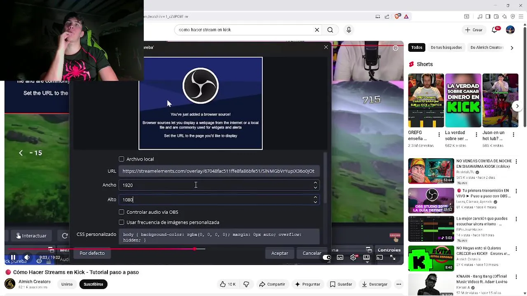Enable Usar frecuencia de imágenes personalizada checkbox
Viewport: 527px width, 296px height.
click(x=121, y=222)
